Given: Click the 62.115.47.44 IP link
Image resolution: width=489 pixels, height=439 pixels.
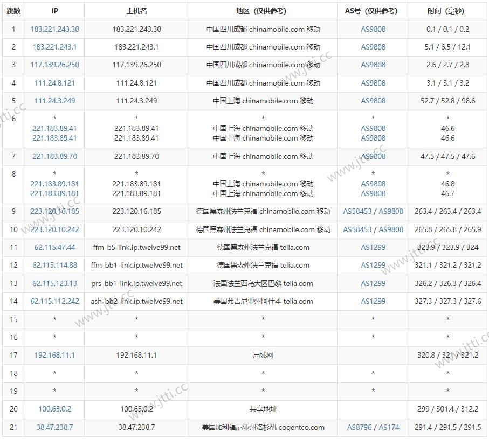Looking at the screenshot, I should click(x=54, y=247).
